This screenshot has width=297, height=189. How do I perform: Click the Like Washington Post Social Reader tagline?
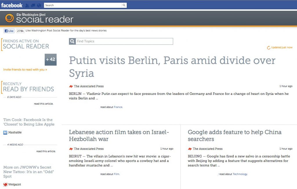pos(66,30)
